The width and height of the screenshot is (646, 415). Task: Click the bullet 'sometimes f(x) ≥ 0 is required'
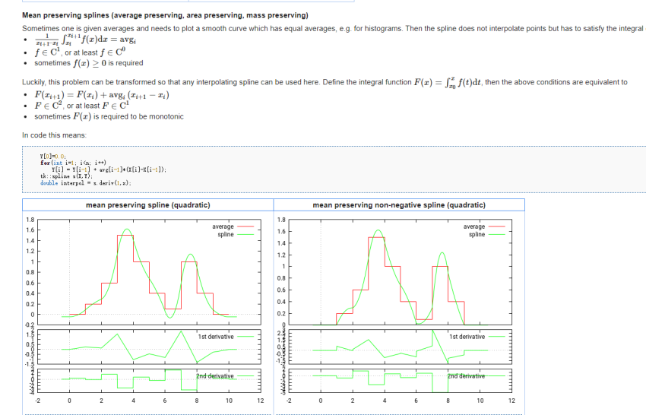coord(89,63)
